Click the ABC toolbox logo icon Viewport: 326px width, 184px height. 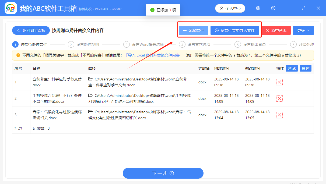10,8
